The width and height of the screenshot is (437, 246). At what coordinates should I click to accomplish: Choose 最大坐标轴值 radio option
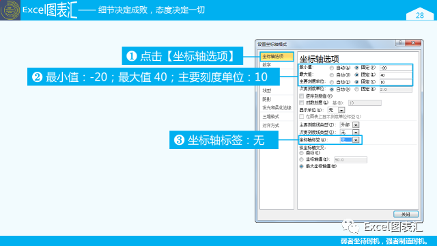pyautogui.click(x=301, y=166)
